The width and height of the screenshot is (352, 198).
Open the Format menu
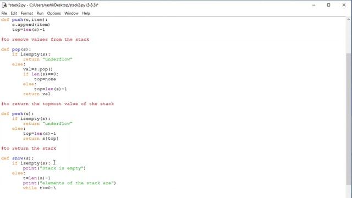(27, 13)
